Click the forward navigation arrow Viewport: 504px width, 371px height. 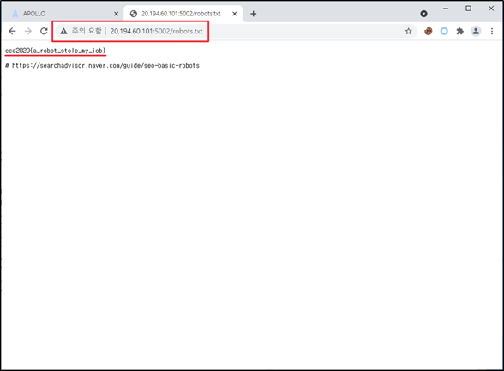pyautogui.click(x=28, y=31)
